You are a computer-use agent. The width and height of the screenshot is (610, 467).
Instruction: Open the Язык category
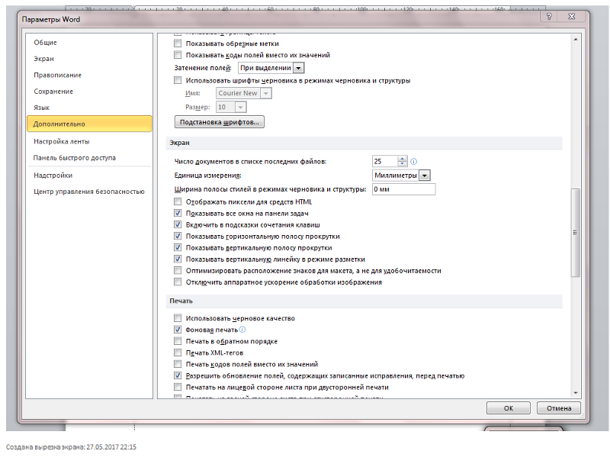pyautogui.click(x=89, y=108)
